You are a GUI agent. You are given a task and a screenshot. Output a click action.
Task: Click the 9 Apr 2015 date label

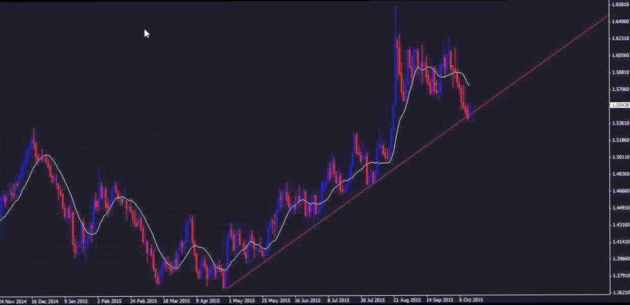pos(208,301)
